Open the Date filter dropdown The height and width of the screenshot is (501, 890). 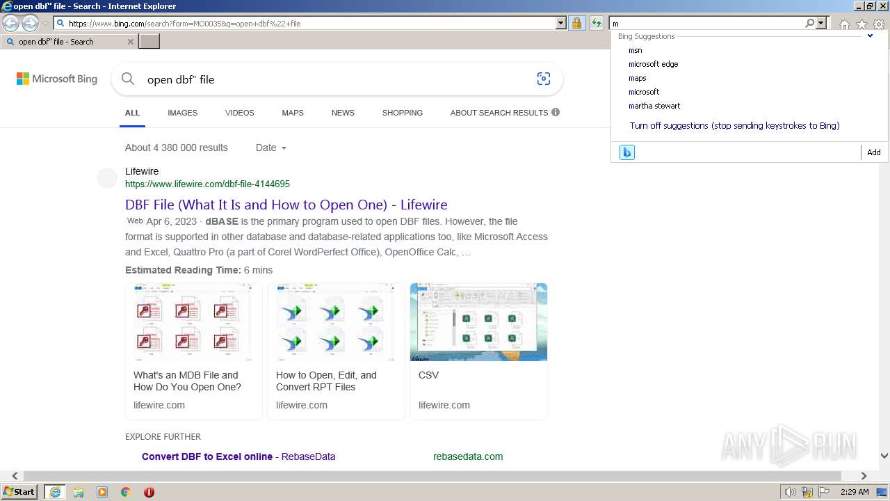tap(271, 148)
